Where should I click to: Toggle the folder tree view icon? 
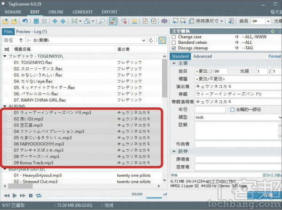click(162, 40)
